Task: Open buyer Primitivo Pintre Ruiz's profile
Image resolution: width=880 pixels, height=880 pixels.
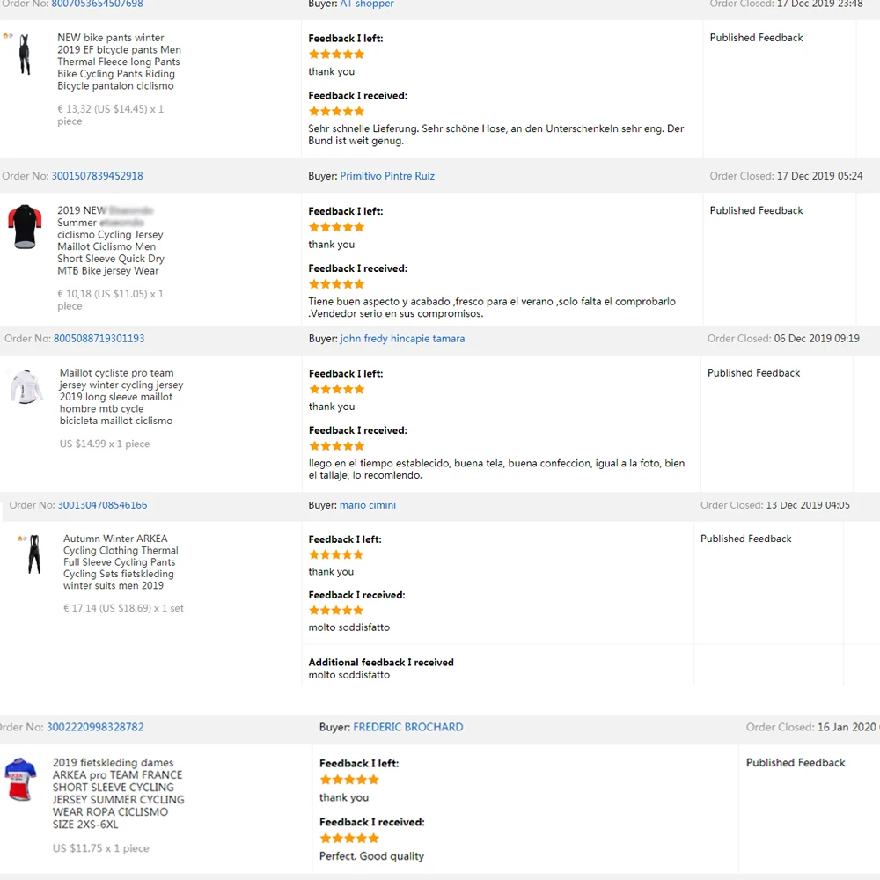Action: point(387,176)
